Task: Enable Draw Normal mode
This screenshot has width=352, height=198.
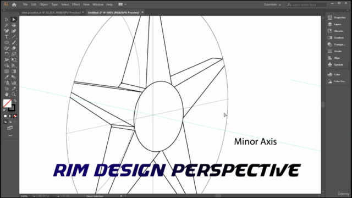Action: 5,122
